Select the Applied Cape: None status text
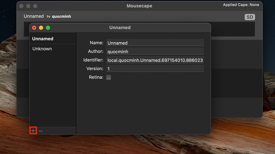 pyautogui.click(x=241, y=5)
